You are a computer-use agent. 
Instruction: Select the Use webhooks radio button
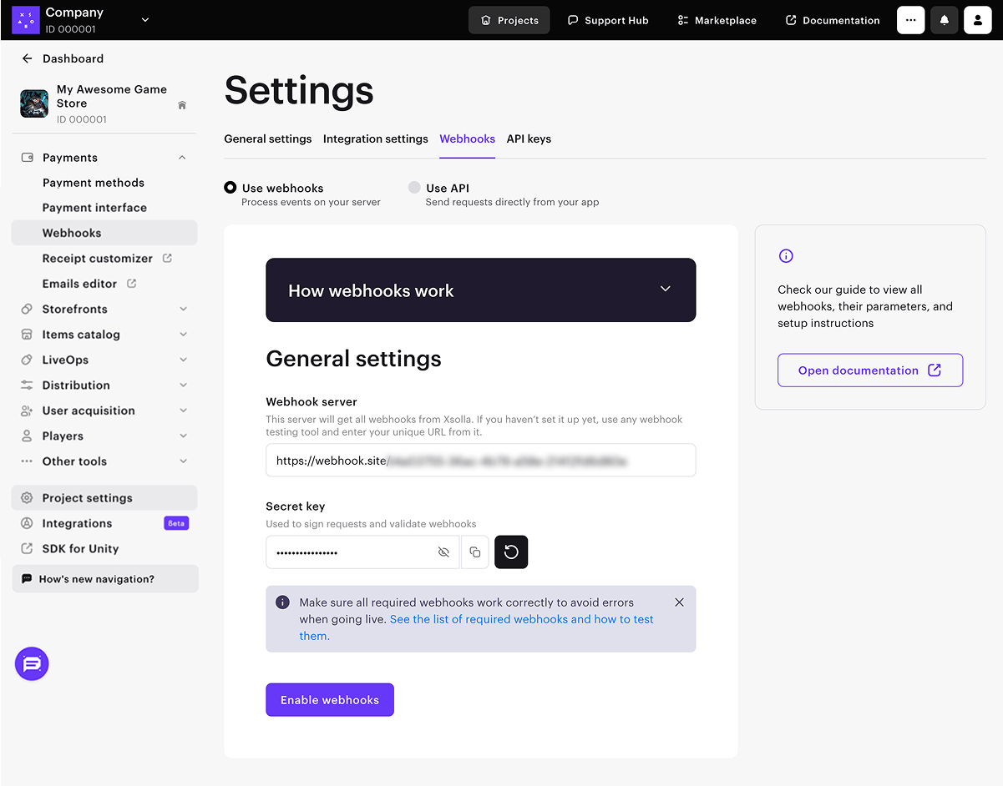click(230, 188)
